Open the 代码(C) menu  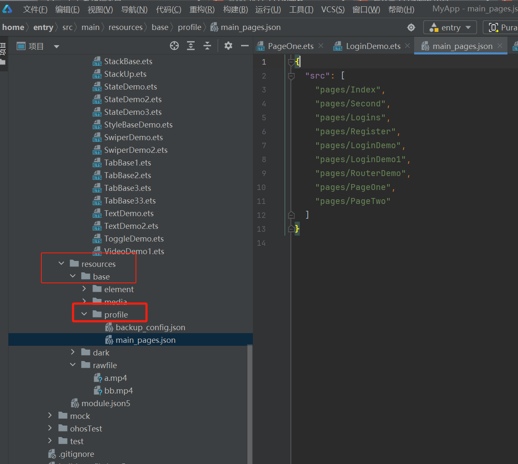click(168, 9)
